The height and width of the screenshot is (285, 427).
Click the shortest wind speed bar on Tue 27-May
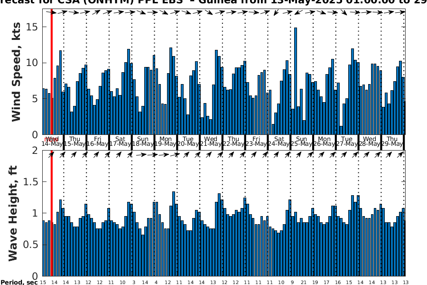(341, 130)
